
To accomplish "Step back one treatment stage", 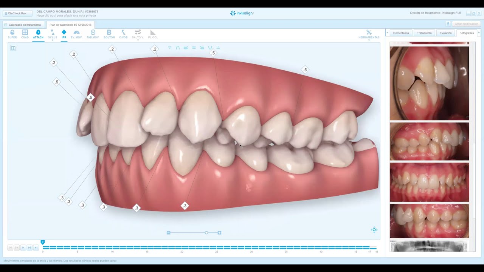I will click(17, 248).
